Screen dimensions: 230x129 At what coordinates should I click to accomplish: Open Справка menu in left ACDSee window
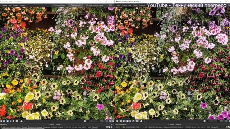pos(22,5)
